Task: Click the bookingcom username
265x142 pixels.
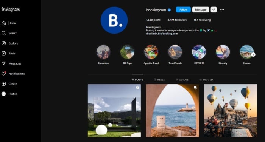Action: click(156, 10)
